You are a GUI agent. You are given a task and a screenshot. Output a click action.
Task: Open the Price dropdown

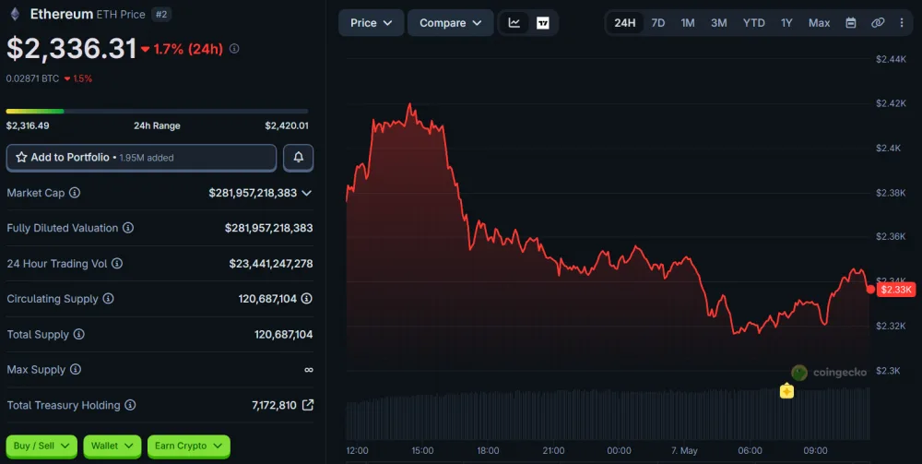point(371,23)
